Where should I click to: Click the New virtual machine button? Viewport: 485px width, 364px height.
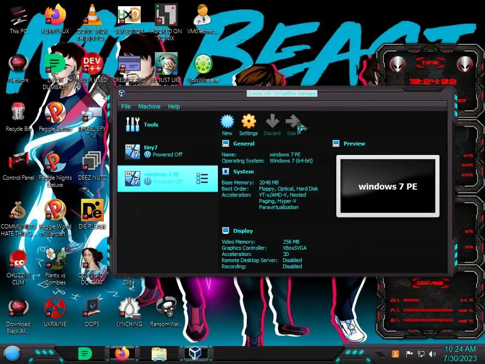[x=227, y=125]
